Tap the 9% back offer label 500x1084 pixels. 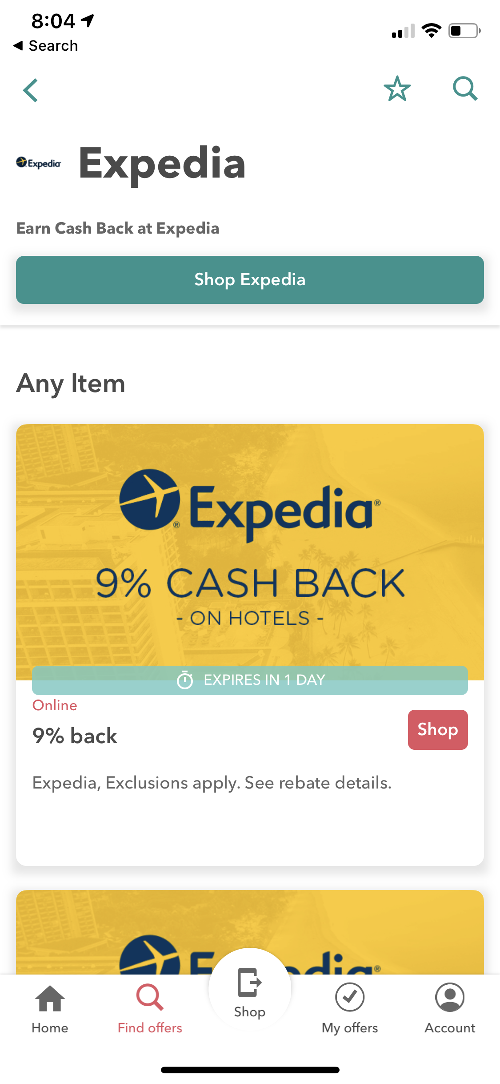75,736
